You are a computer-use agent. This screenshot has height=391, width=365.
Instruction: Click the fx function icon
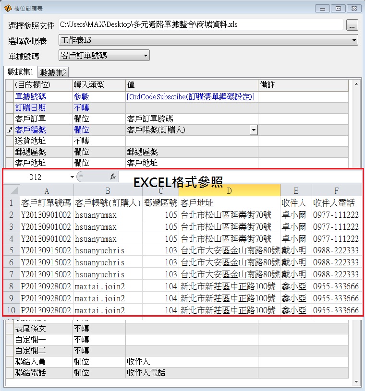tap(113, 177)
